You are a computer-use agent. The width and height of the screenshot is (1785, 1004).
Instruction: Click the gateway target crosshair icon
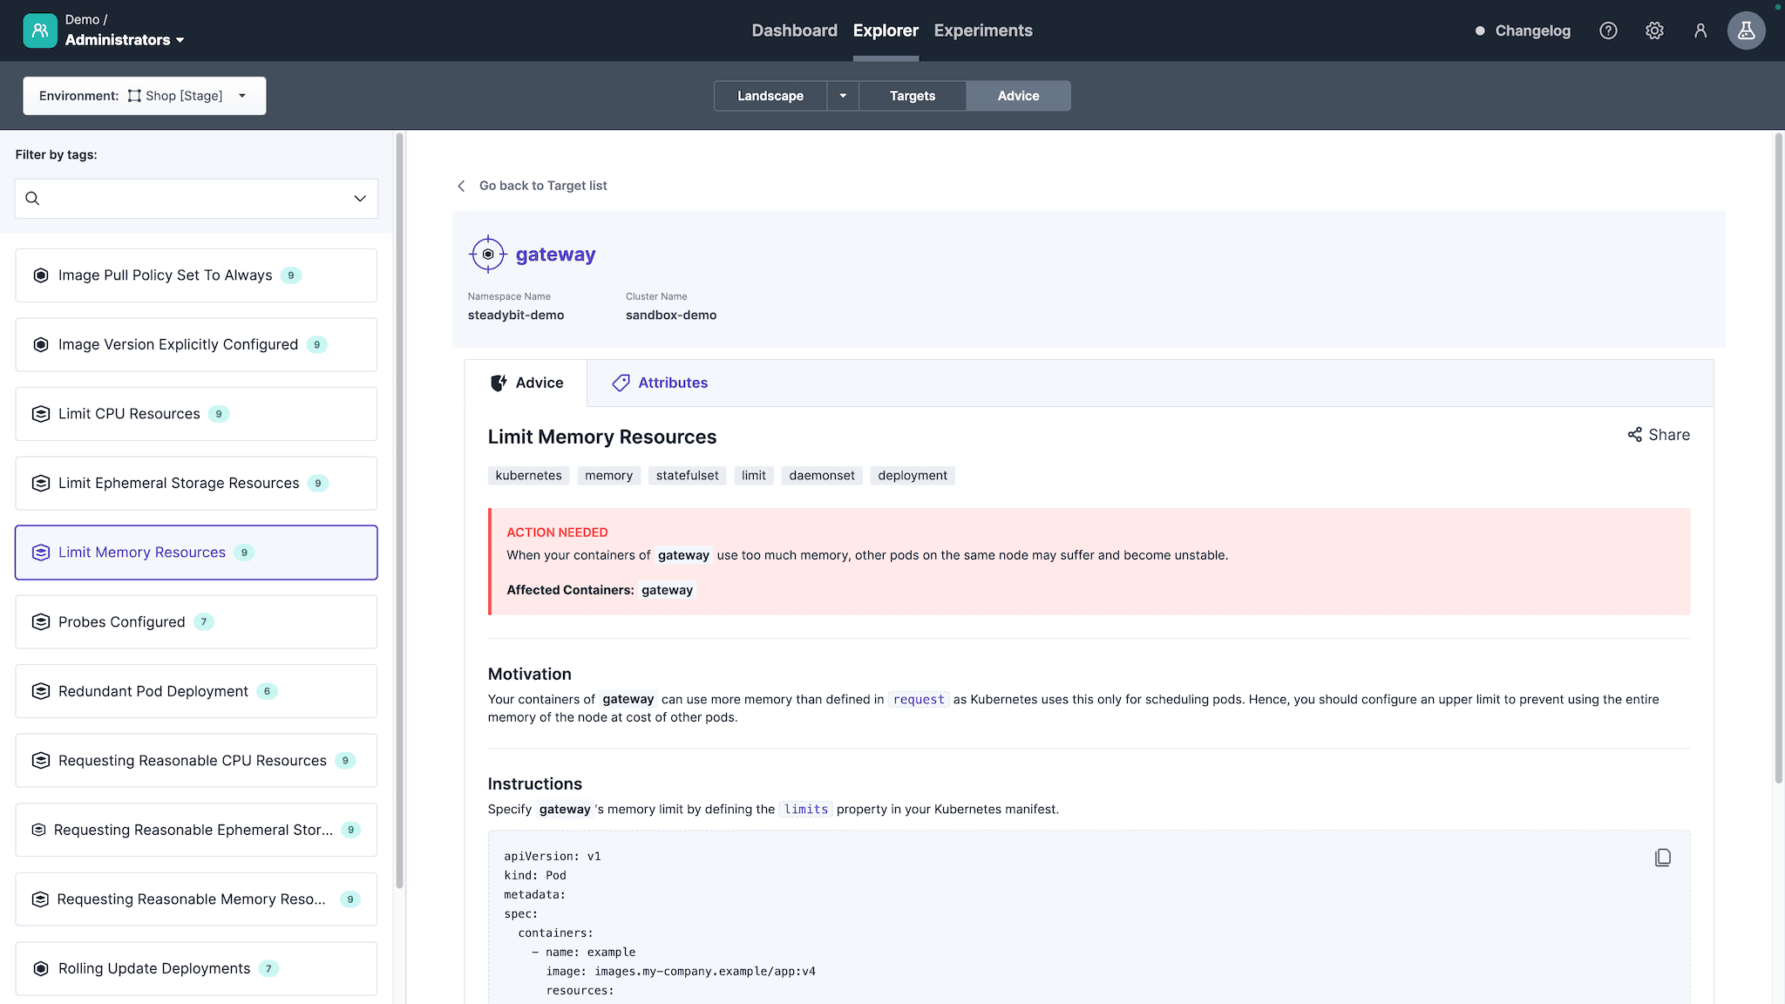coord(488,254)
